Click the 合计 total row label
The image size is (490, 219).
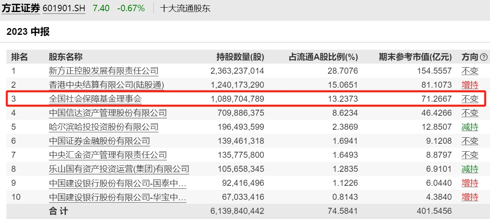[59, 211]
